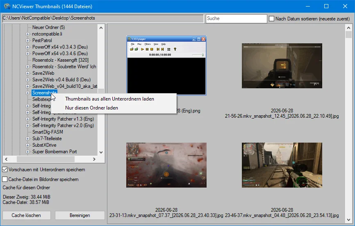Expand the Screenshots folder node
This screenshot has width=355, height=226.
[x=27, y=93]
